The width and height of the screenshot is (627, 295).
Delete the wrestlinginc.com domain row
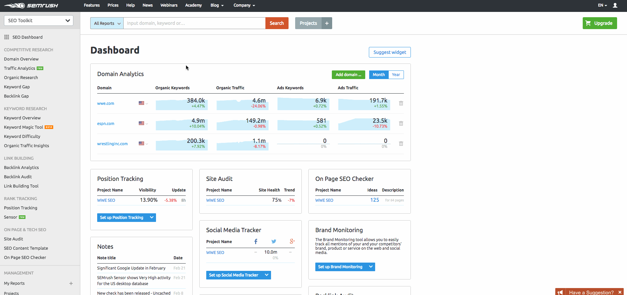pos(401,144)
